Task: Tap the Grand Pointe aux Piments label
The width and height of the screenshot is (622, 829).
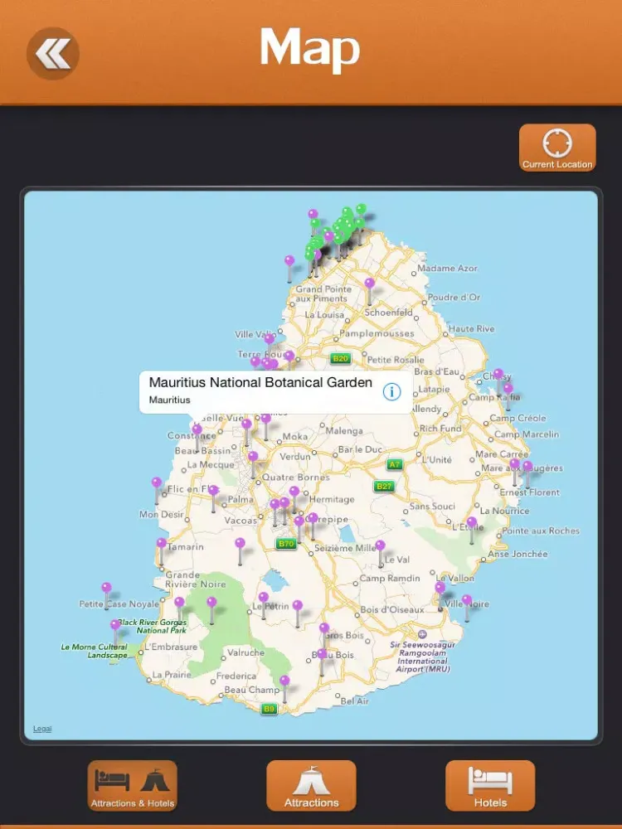Action: pyautogui.click(x=323, y=294)
